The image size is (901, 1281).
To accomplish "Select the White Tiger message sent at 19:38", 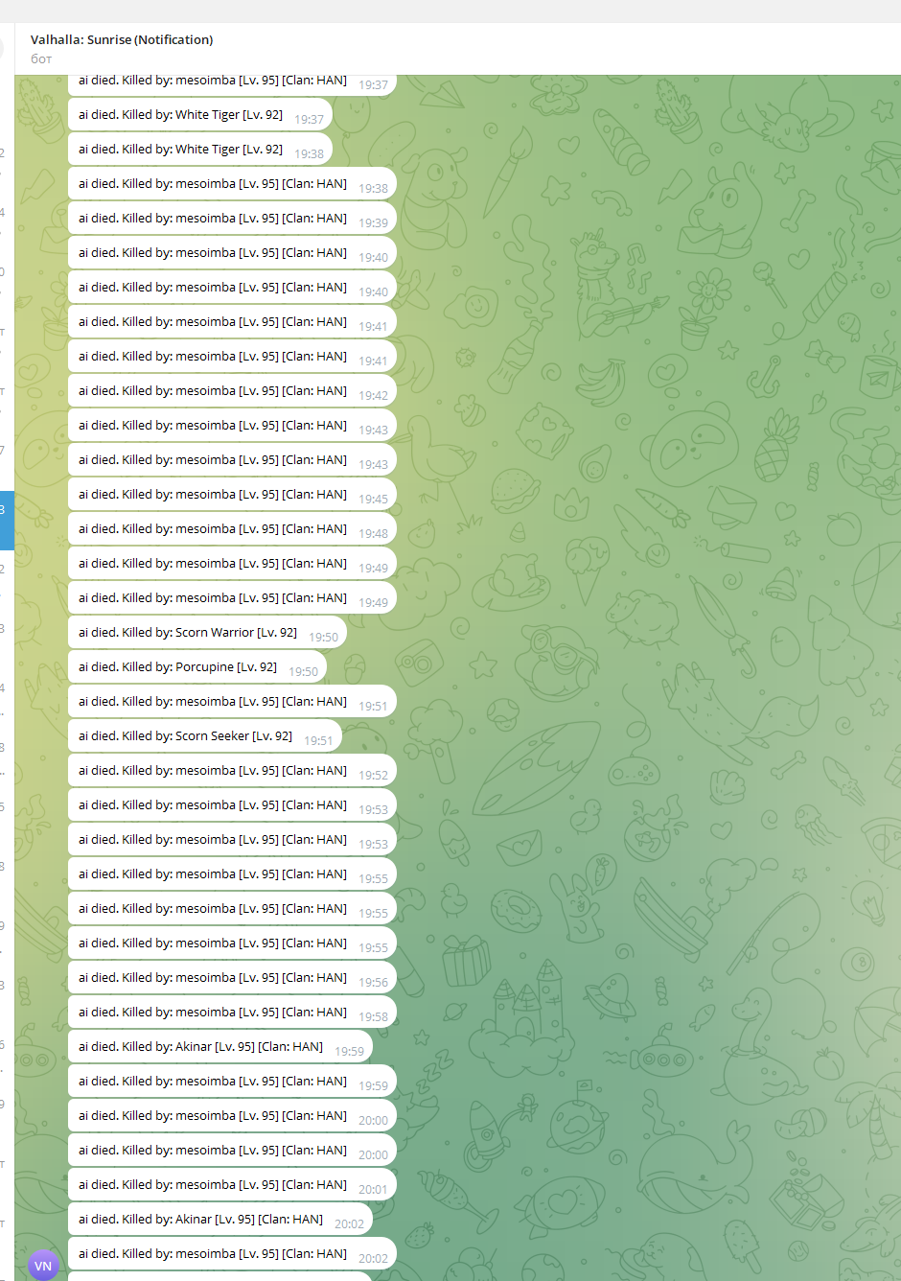I will tap(199, 150).
